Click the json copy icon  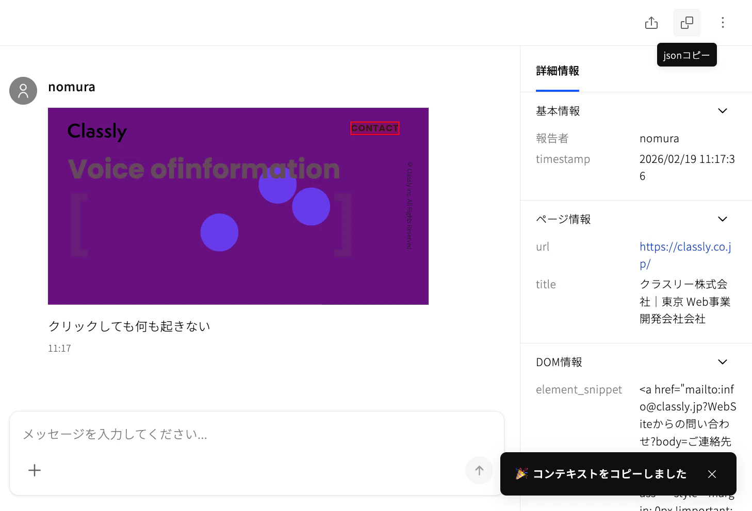coord(687,23)
